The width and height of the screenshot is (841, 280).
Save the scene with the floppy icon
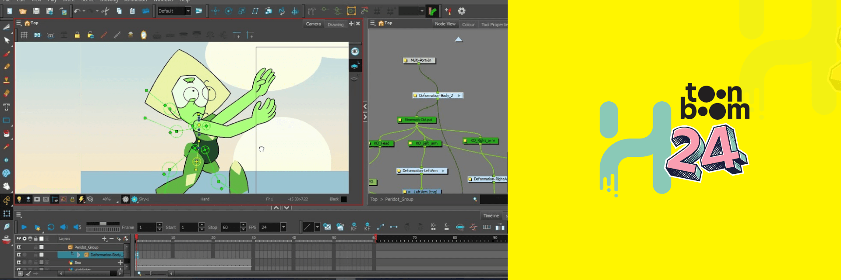[36, 11]
